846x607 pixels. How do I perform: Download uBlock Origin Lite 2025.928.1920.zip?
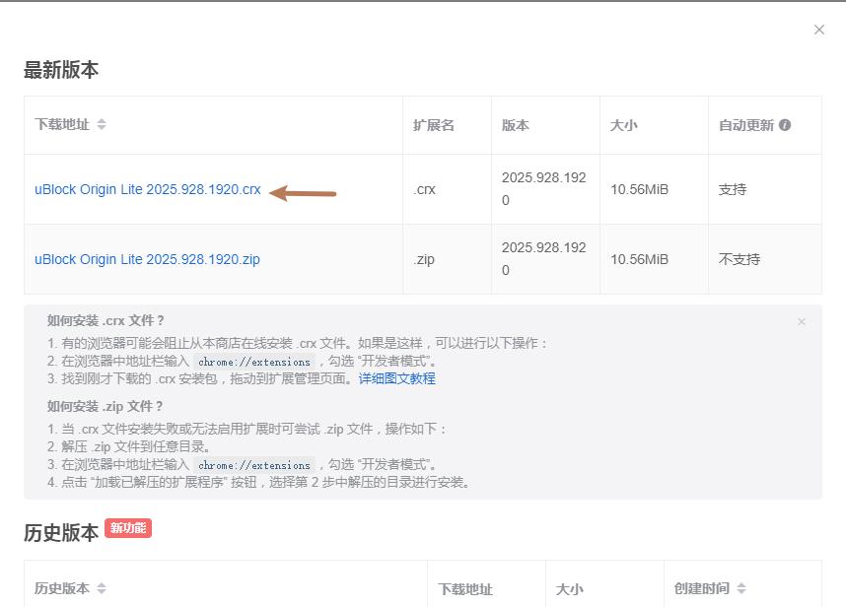pyautogui.click(x=147, y=259)
